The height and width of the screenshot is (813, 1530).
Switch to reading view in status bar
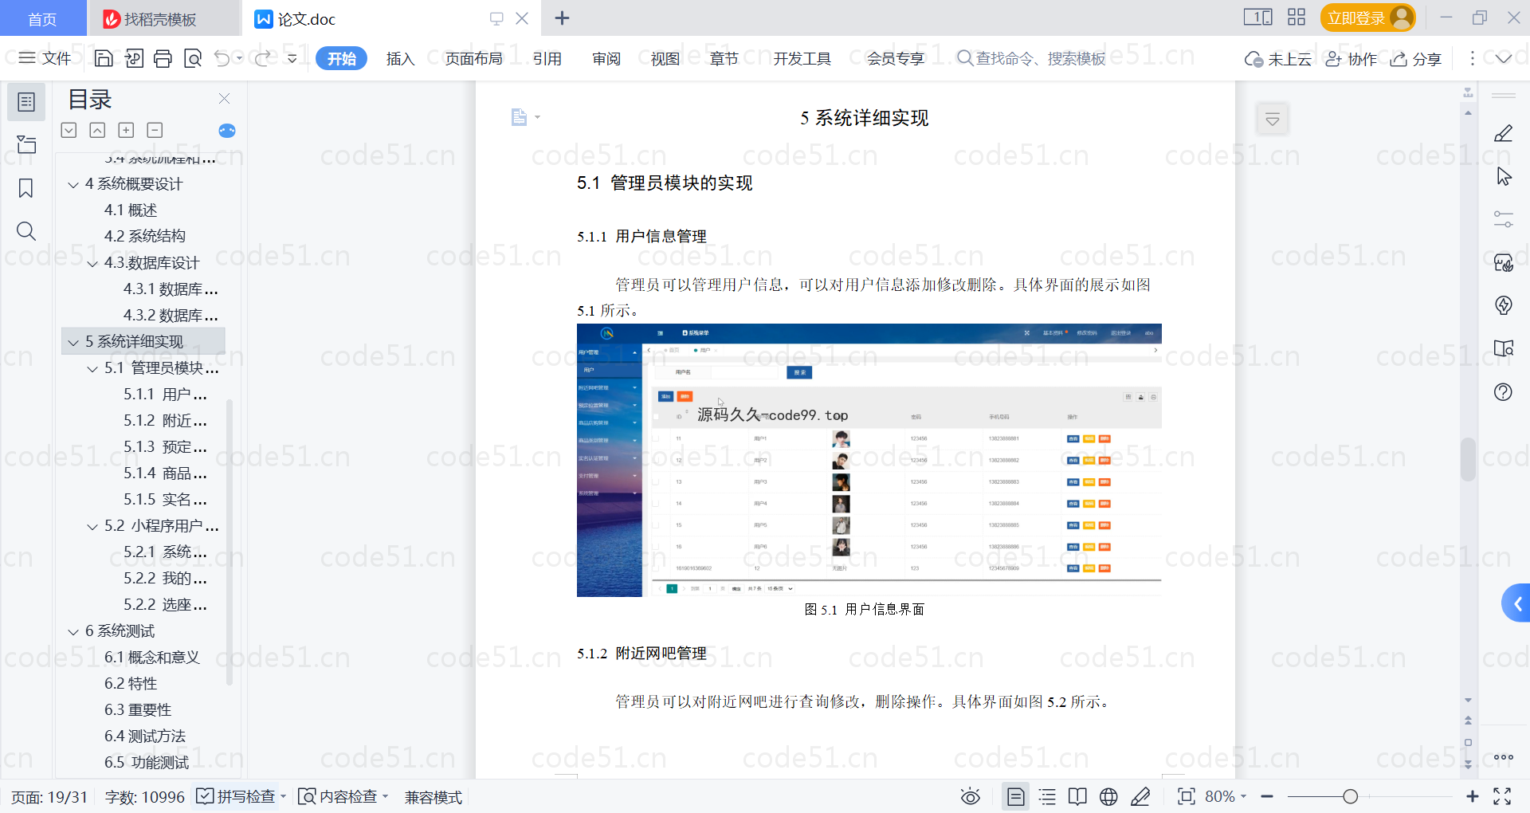coord(1077,796)
